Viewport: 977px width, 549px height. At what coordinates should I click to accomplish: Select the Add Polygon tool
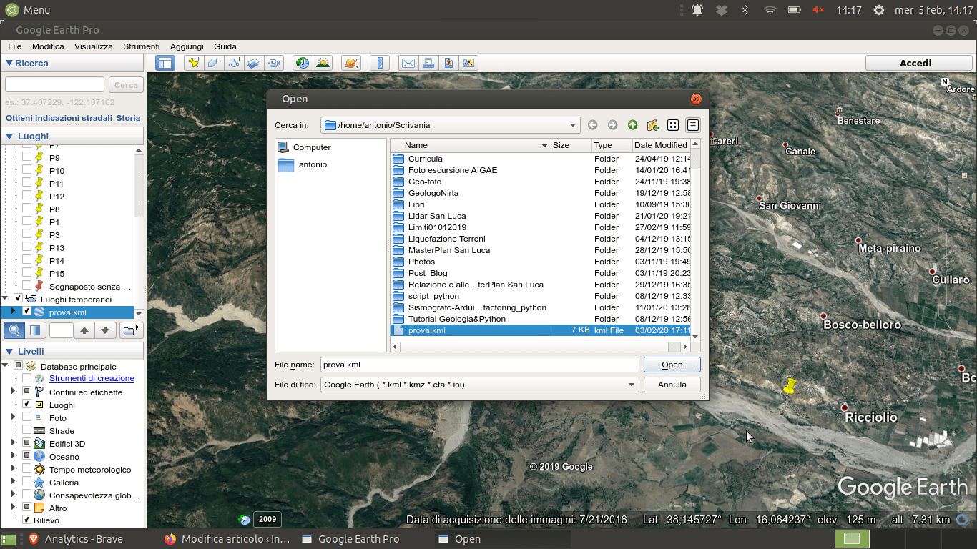(214, 63)
